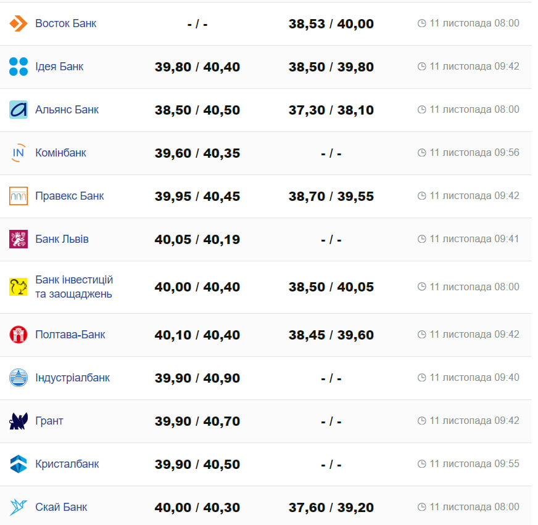This screenshot has width=538, height=525.
Task: Click the yellow Банк інвестицій та заощаджень logo
Action: (19, 287)
